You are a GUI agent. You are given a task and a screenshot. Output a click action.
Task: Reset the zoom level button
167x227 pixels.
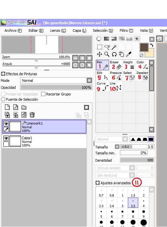89,58
